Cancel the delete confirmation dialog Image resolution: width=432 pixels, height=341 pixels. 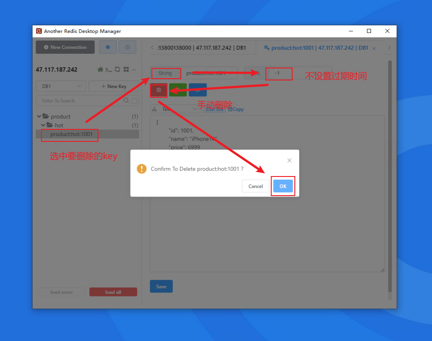pyautogui.click(x=255, y=186)
